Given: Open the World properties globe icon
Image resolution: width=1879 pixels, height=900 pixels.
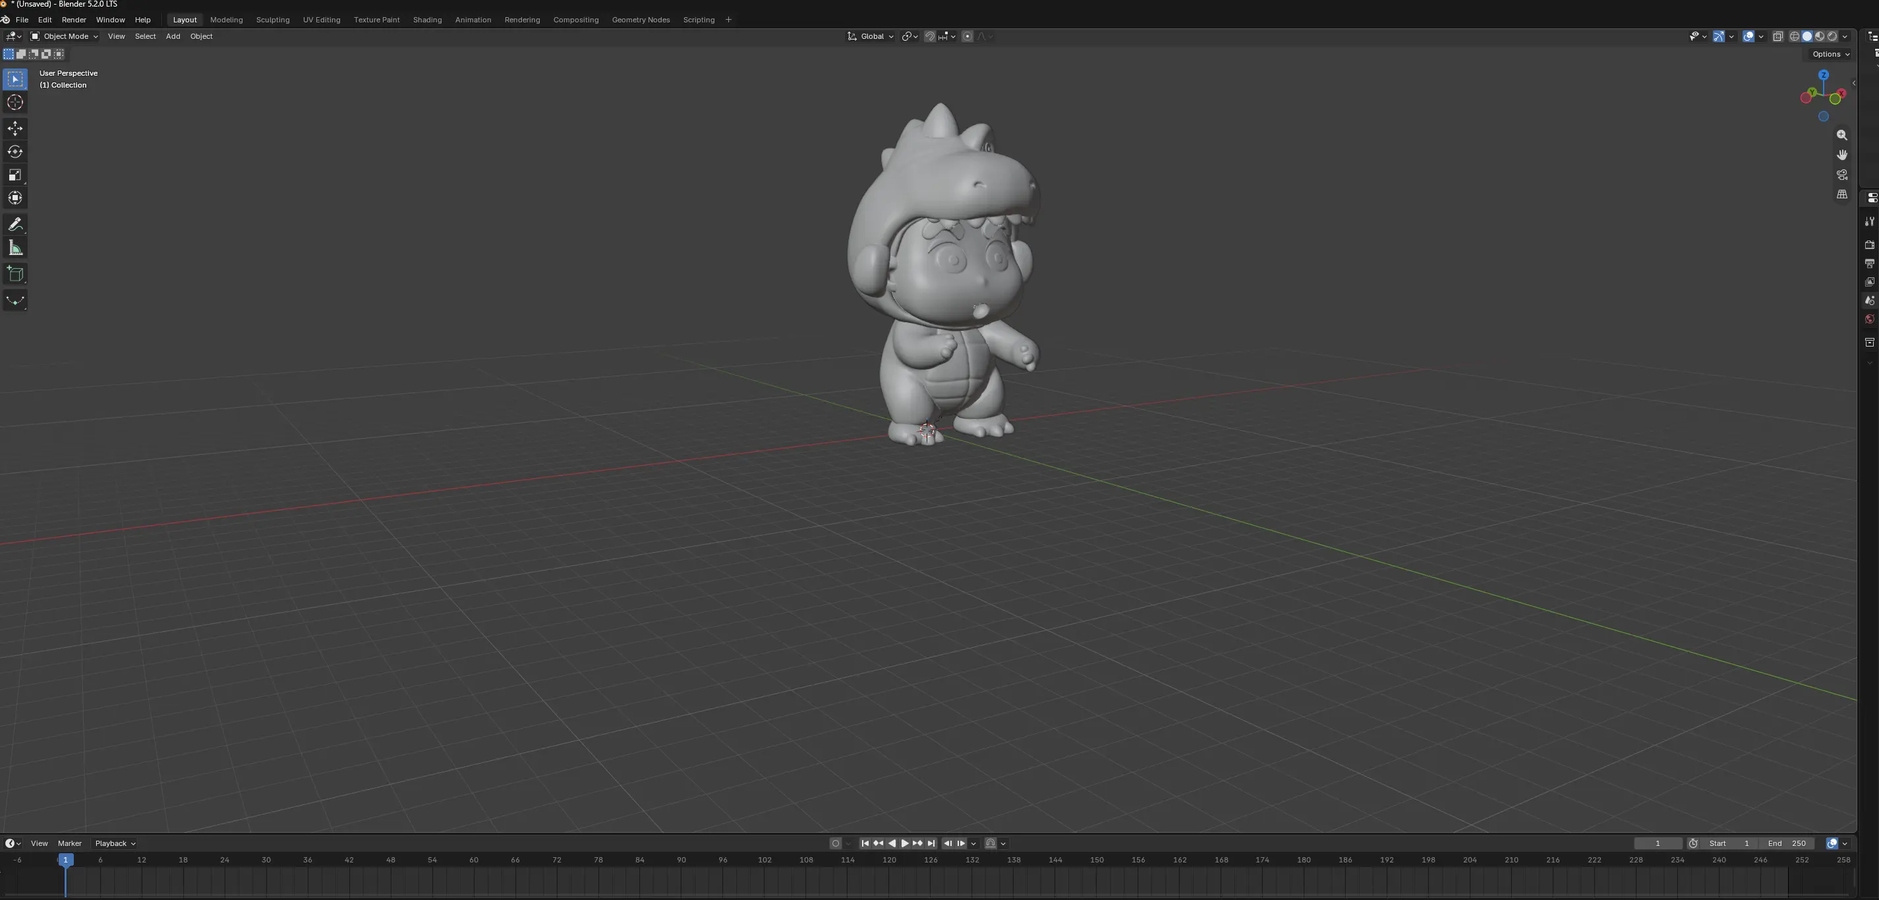Looking at the screenshot, I should coord(1869,320).
